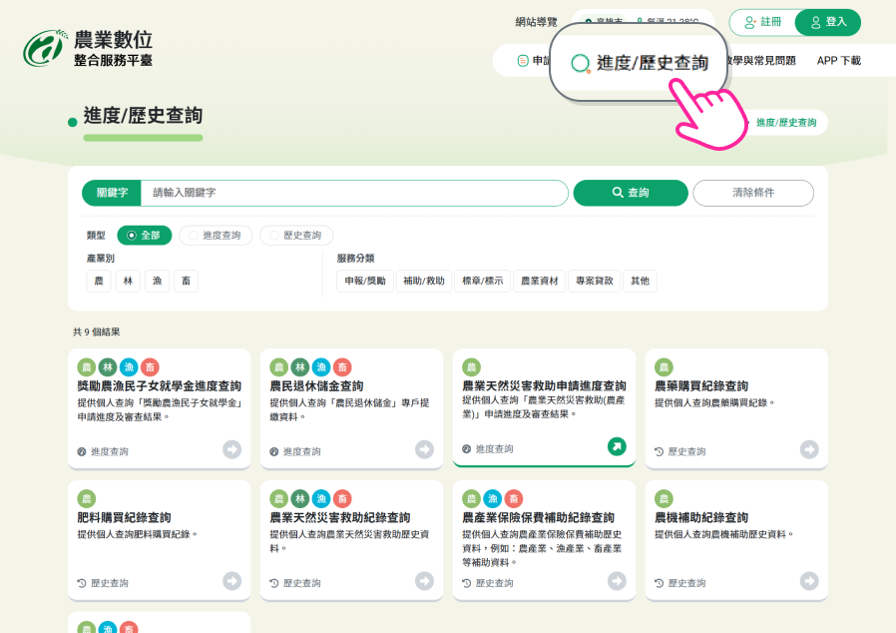Select the 全部 type radio option

tap(144, 236)
